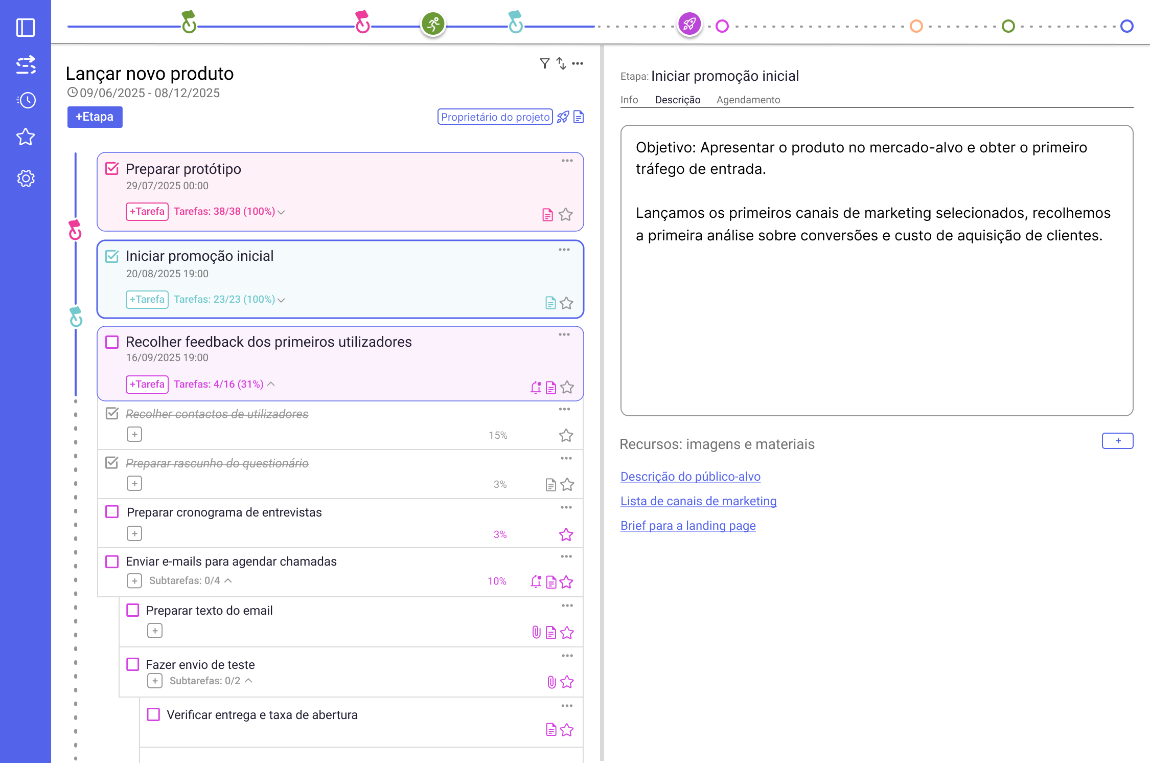1150x763 pixels.
Task: Collapse Subtarefas 0/4 under Enviar e-mails
Action: pos(228,580)
